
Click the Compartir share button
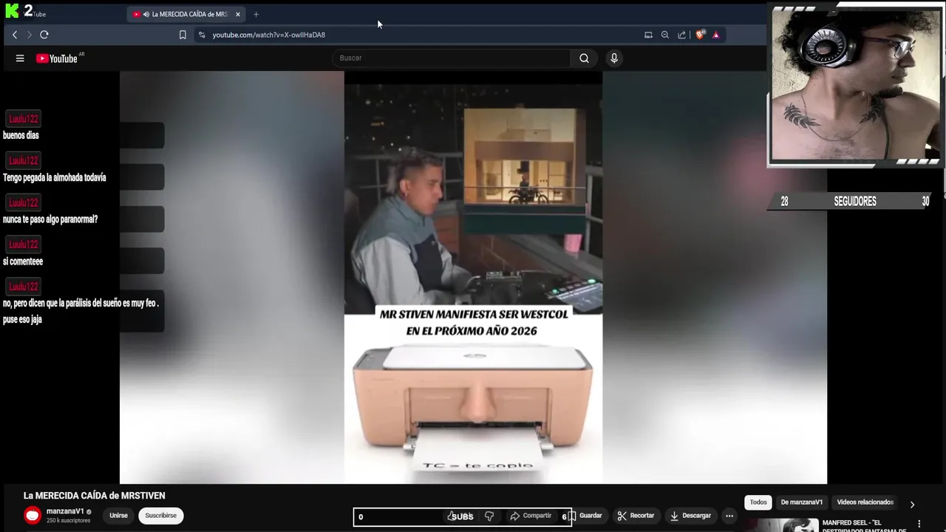coord(531,516)
